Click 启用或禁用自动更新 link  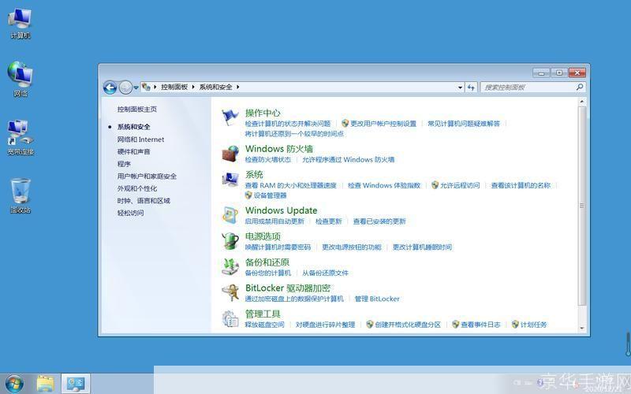[274, 221]
